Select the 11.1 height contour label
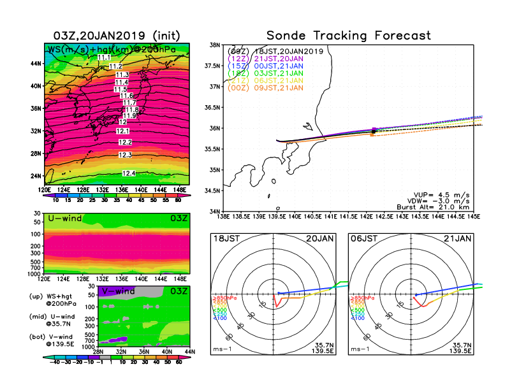This screenshot has height=390, width=505. tap(104, 57)
